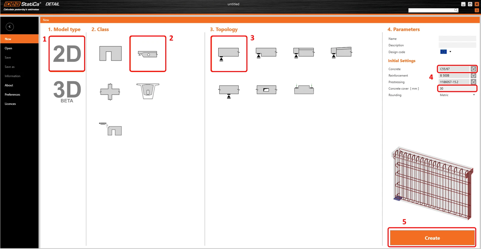Choose the cross-shaped class icon
The image size is (481, 249).
coord(110,92)
